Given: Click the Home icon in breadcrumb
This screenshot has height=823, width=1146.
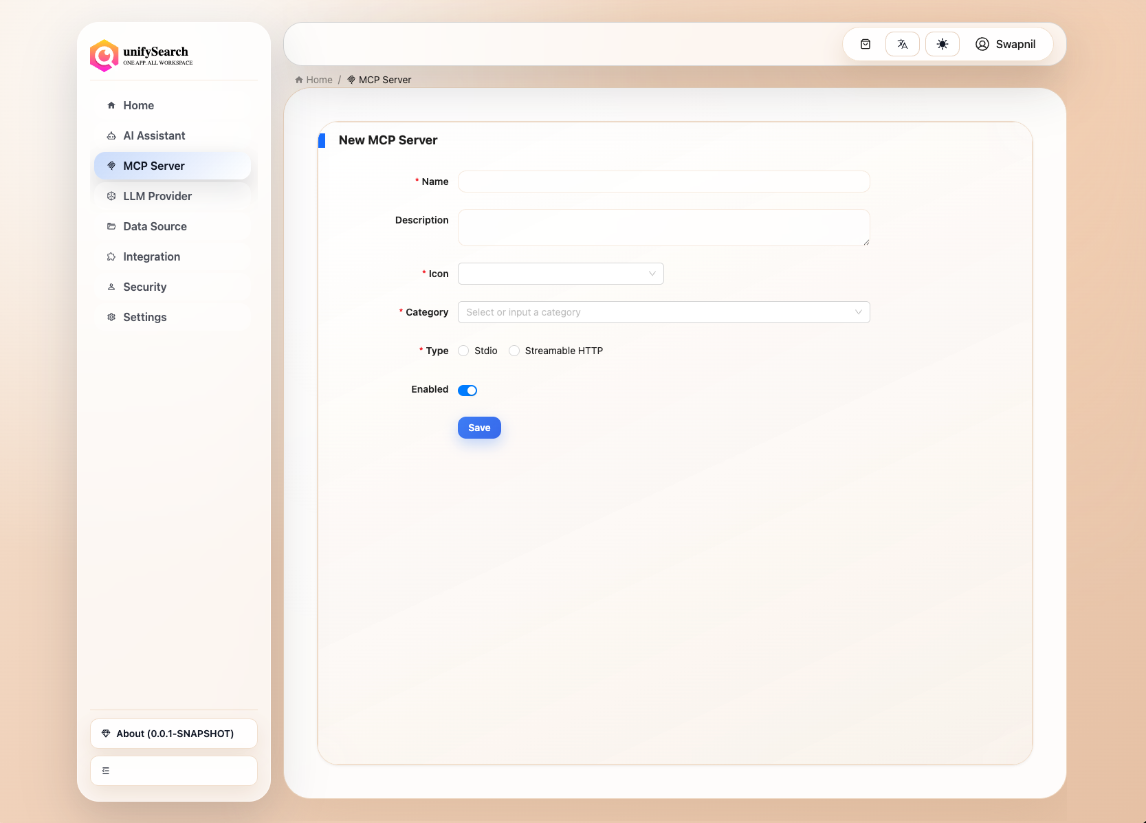Looking at the screenshot, I should coord(299,80).
